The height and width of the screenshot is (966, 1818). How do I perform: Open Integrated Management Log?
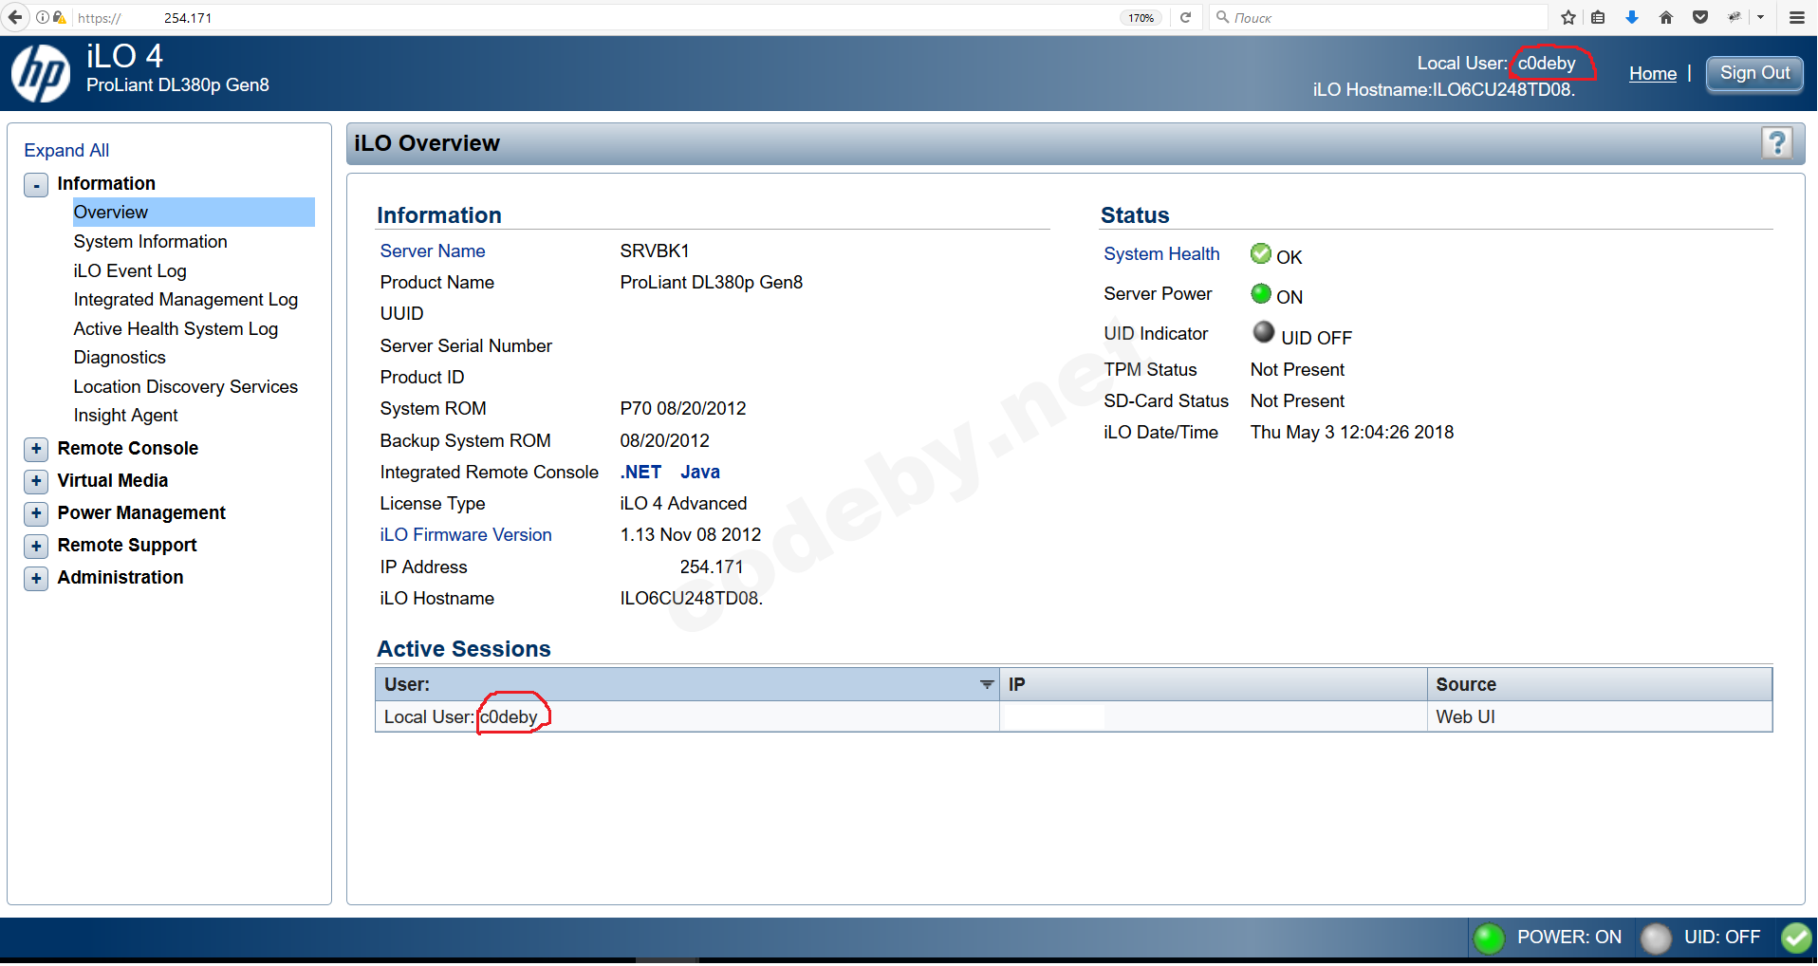[186, 300]
